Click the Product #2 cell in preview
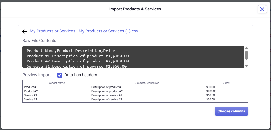271x130 pixels. click(31, 91)
